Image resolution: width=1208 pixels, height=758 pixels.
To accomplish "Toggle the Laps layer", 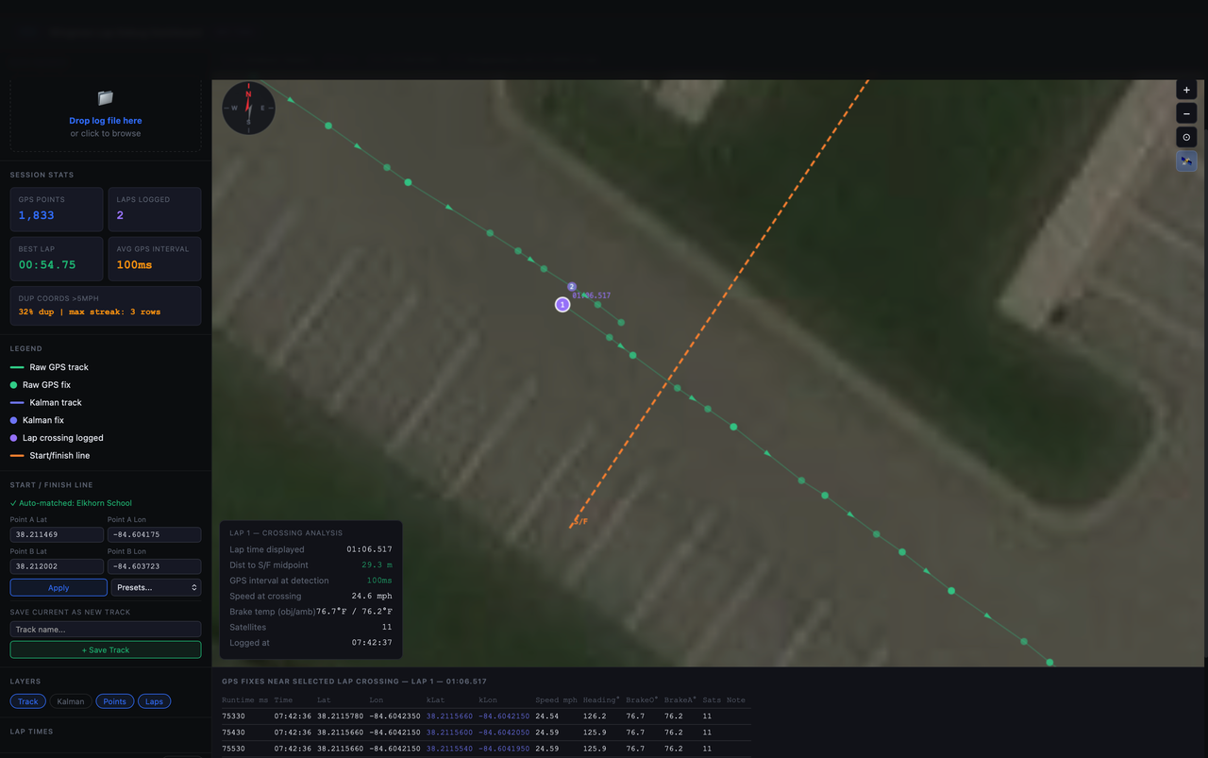I will pos(155,701).
